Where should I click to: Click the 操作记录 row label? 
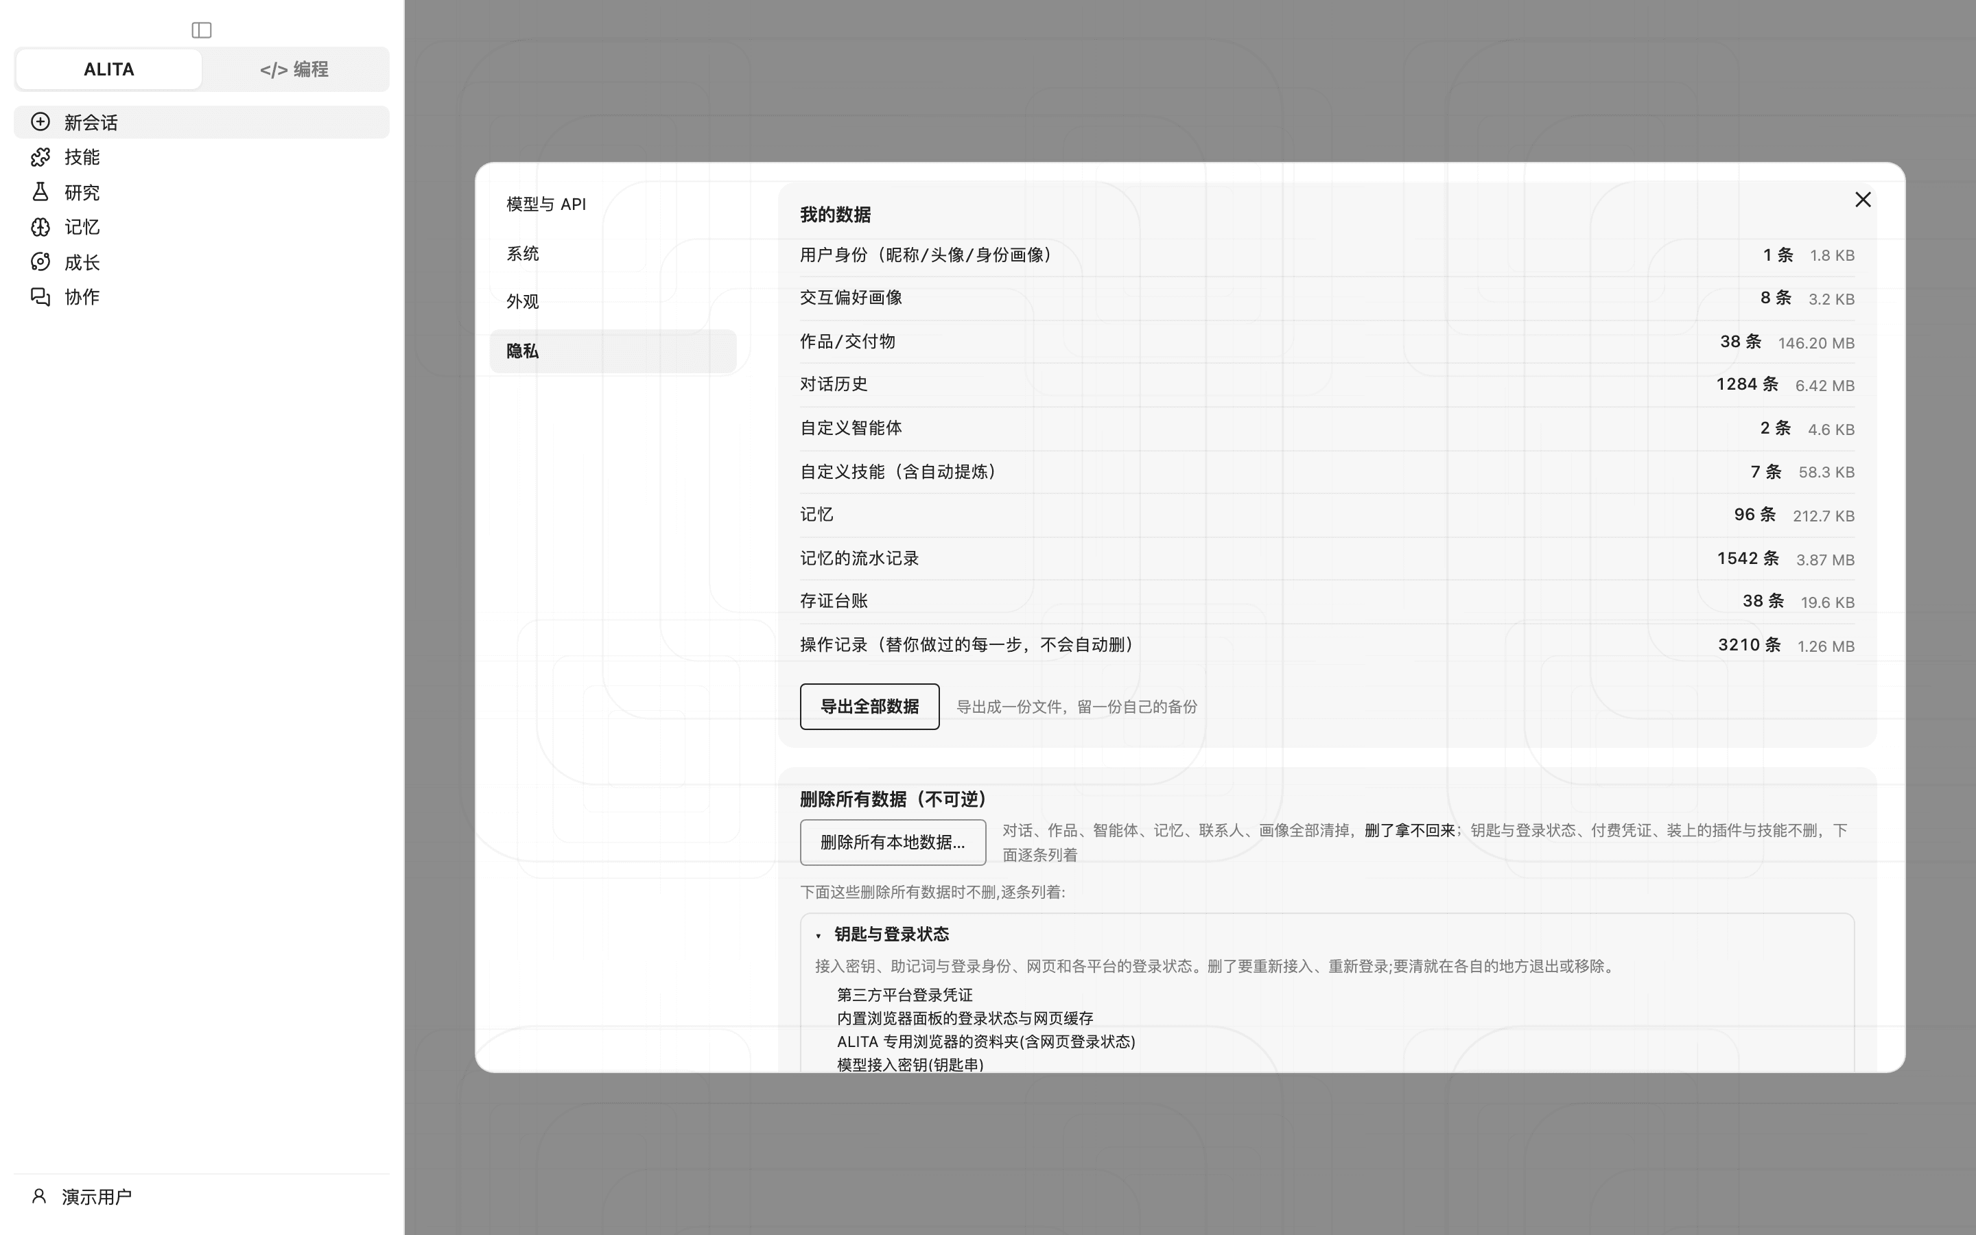click(968, 644)
